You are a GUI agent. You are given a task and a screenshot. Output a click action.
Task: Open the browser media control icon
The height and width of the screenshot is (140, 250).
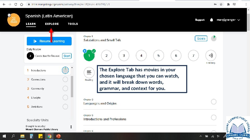(234, 4)
